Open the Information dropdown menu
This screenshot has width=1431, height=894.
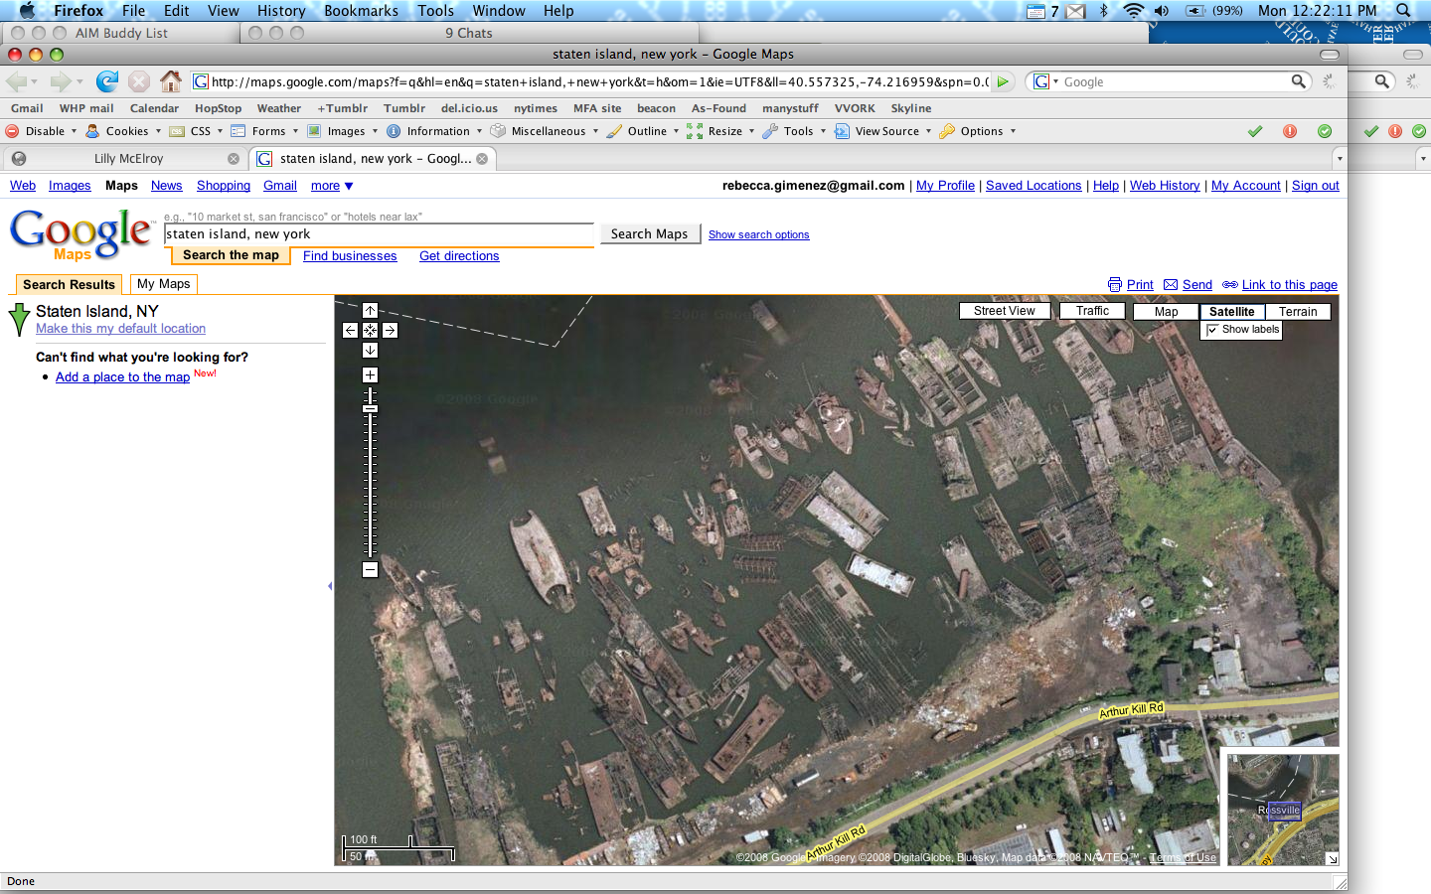click(434, 131)
